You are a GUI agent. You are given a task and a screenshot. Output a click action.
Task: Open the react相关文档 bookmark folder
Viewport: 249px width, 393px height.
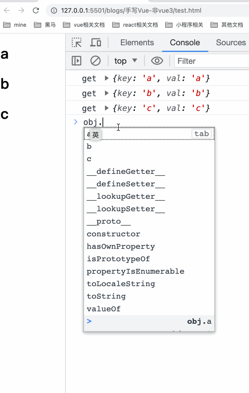(135, 25)
